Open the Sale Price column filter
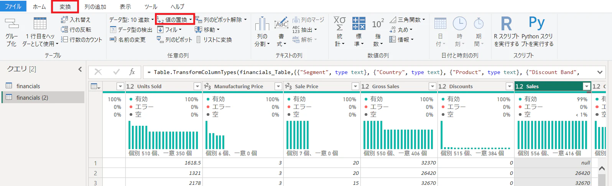Screen dimensions: 612x186 (355, 86)
